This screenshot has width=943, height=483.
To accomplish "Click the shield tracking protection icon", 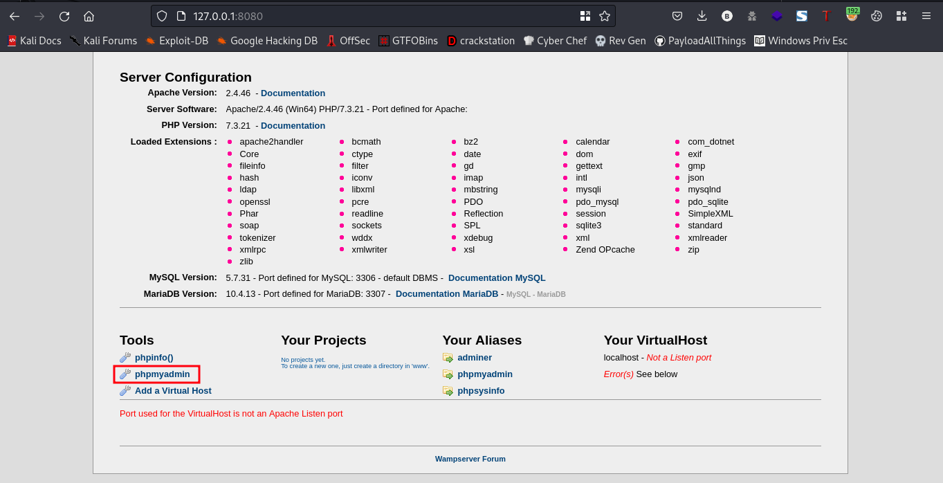I will click(162, 16).
